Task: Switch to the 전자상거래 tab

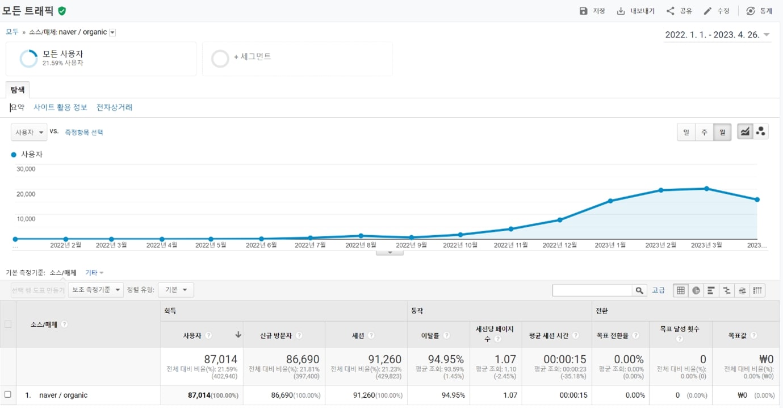Action: pos(114,107)
